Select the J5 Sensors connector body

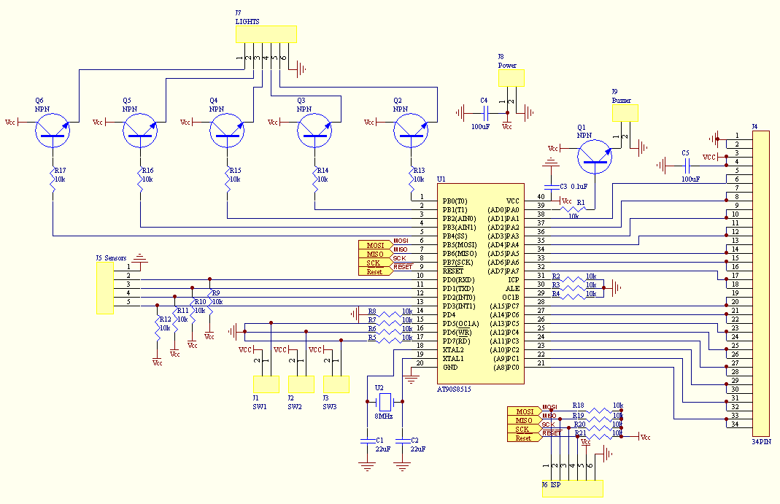point(105,288)
